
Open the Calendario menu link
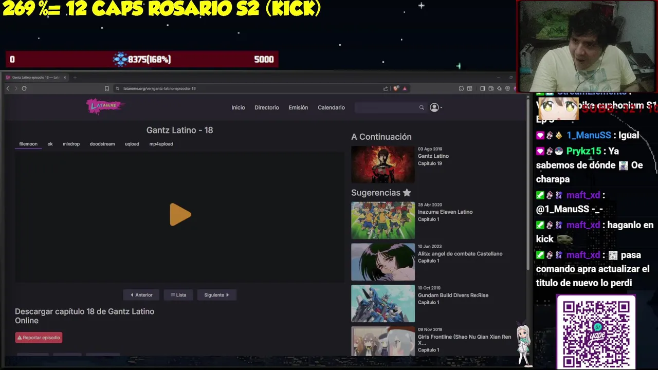click(331, 107)
